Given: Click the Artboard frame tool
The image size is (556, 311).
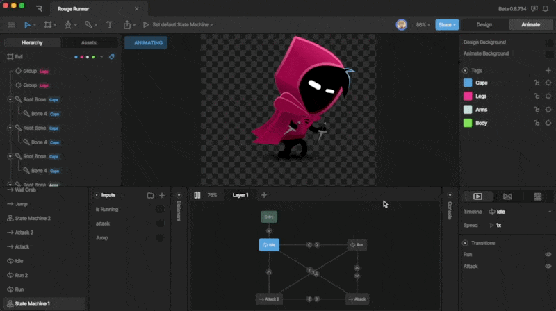Looking at the screenshot, I should (x=47, y=24).
